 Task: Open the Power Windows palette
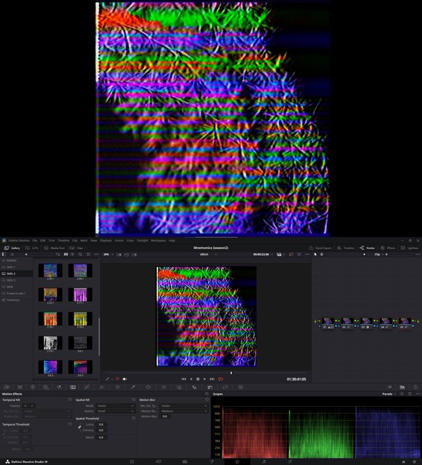pyautogui.click(x=148, y=387)
